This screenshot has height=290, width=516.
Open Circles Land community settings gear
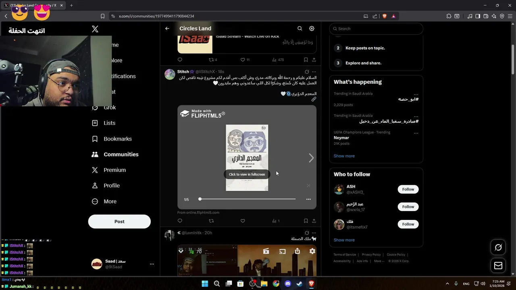(312, 29)
